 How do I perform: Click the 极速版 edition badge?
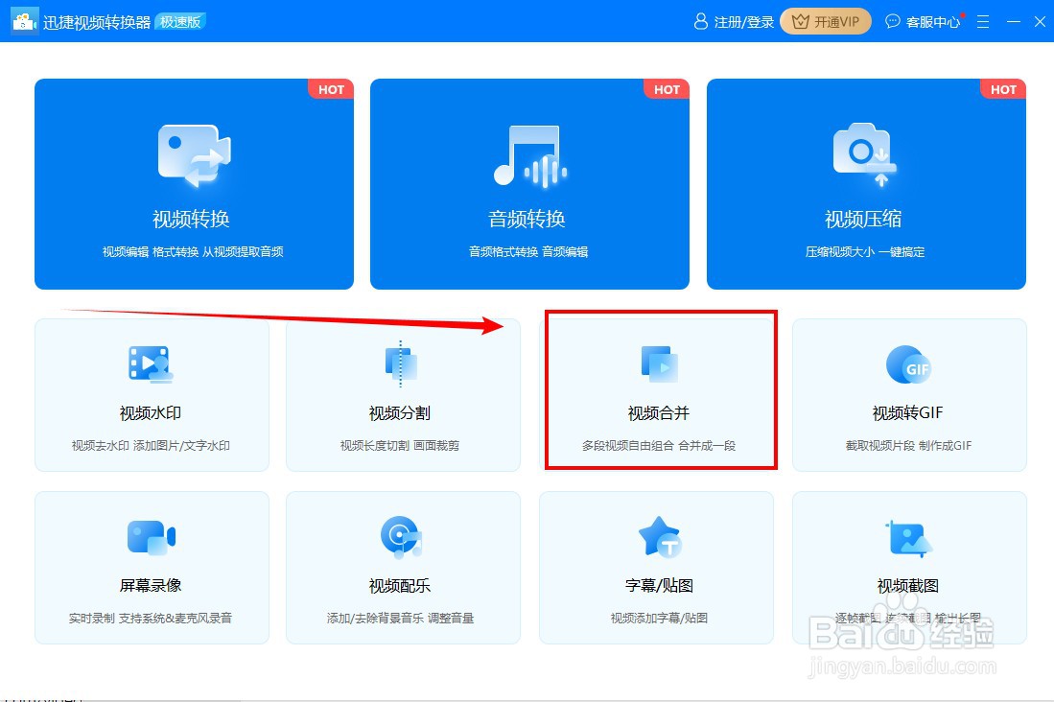(x=180, y=21)
